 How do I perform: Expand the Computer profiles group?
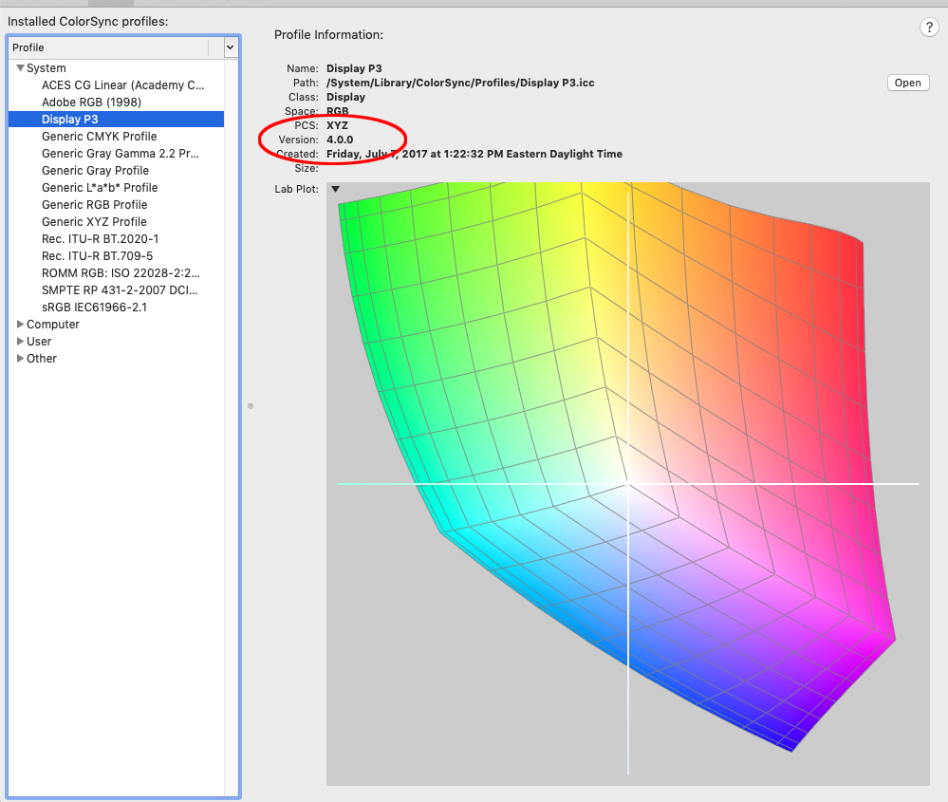(x=19, y=324)
